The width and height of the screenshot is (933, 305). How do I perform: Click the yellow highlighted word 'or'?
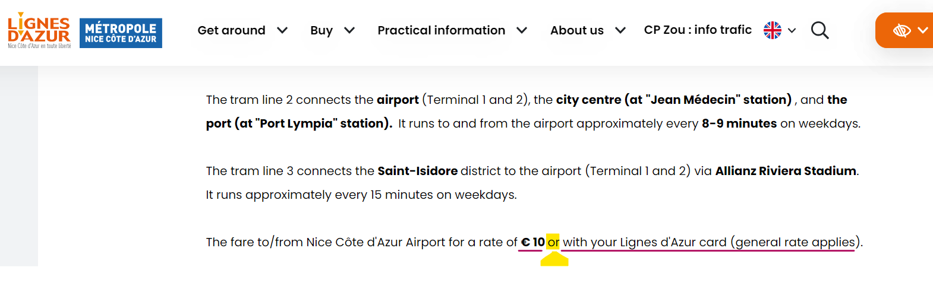point(553,242)
